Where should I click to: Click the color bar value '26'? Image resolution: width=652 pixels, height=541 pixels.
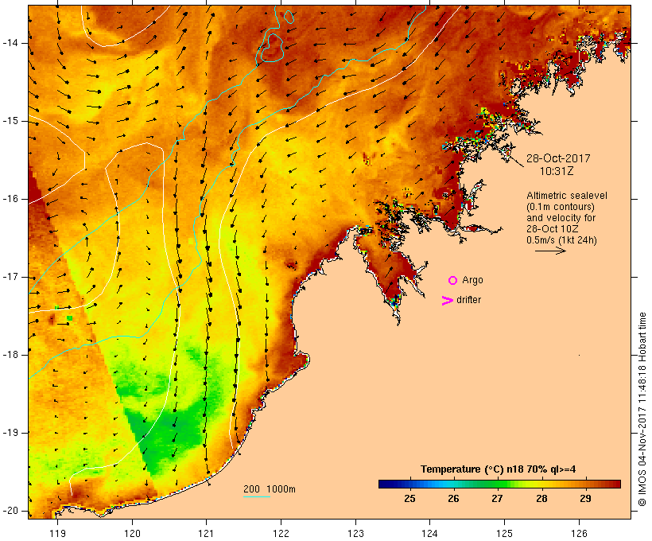[454, 499]
